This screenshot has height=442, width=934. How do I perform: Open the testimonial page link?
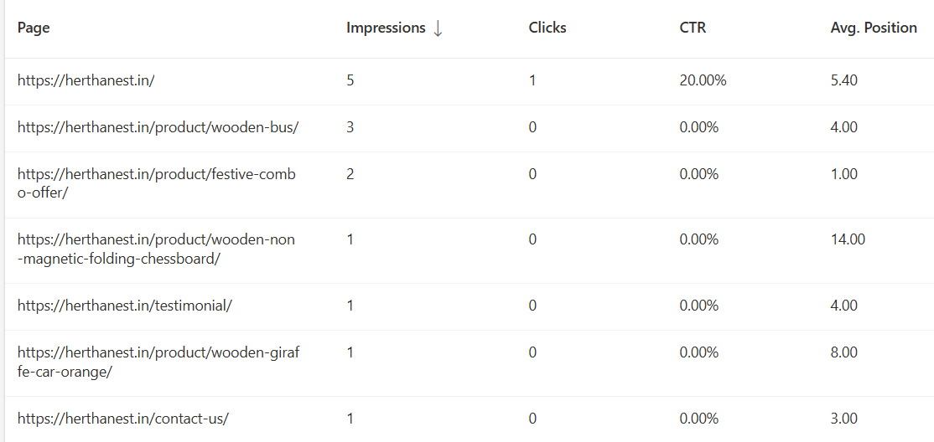click(124, 306)
